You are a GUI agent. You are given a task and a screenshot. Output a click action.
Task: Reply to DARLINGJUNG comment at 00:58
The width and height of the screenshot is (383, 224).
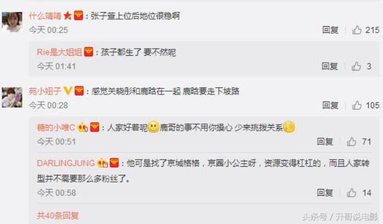tap(325, 193)
